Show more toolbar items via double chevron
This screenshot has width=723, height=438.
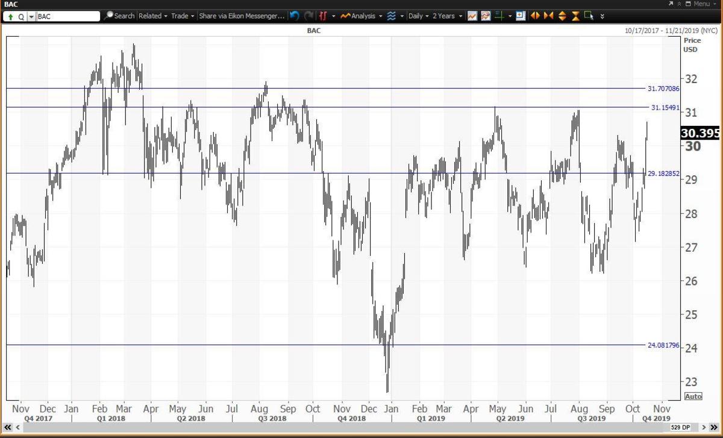(x=604, y=16)
